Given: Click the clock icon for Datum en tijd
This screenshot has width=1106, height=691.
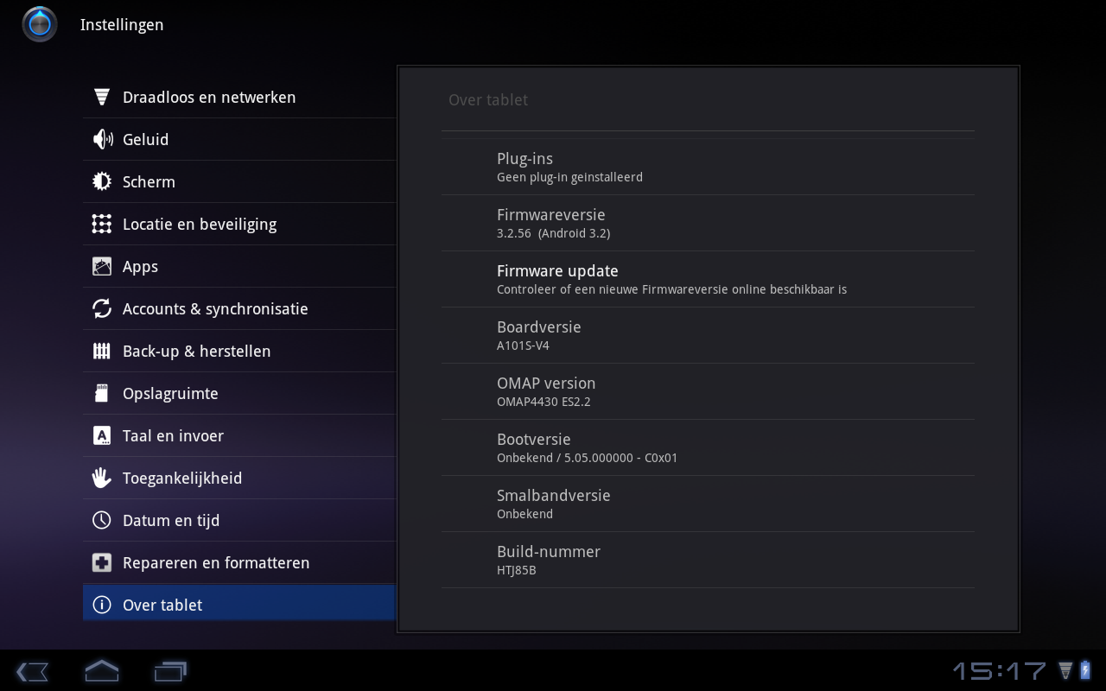Looking at the screenshot, I should (102, 520).
